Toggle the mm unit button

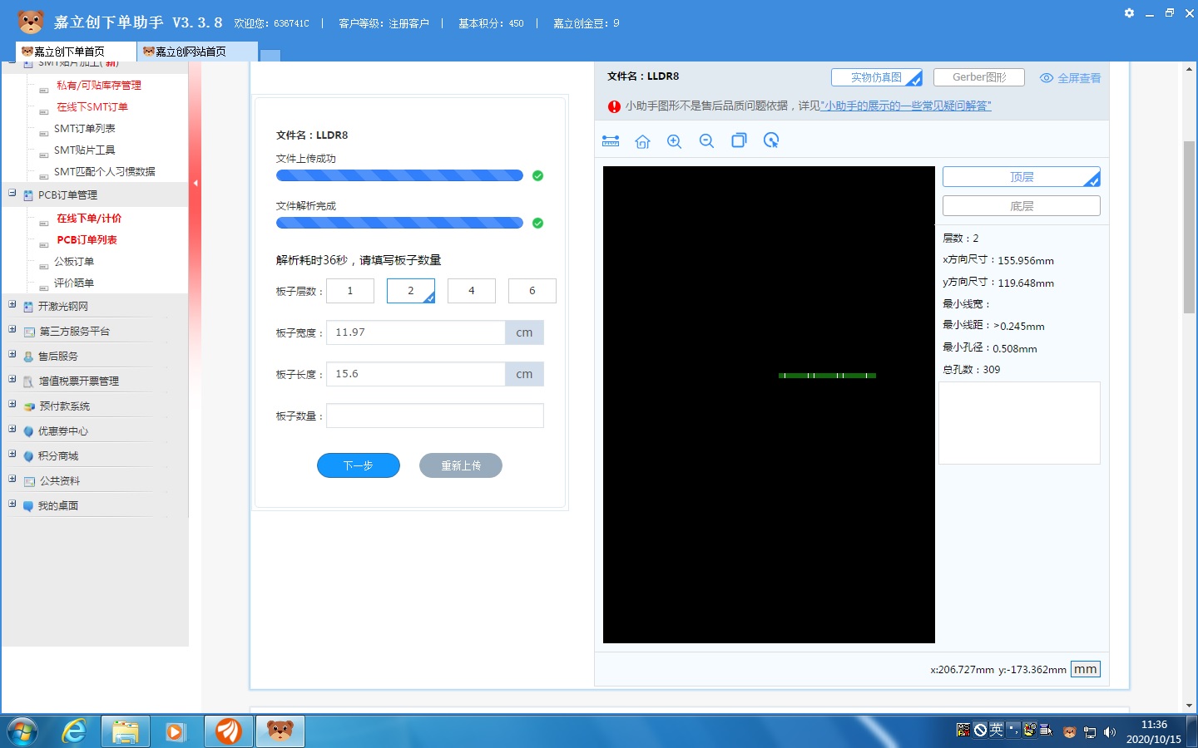(1085, 669)
